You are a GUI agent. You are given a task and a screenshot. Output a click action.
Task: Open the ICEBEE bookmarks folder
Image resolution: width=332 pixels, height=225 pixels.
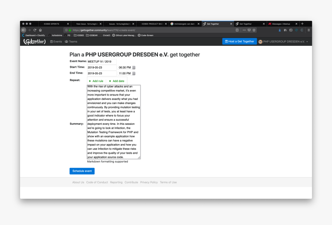(79, 35)
